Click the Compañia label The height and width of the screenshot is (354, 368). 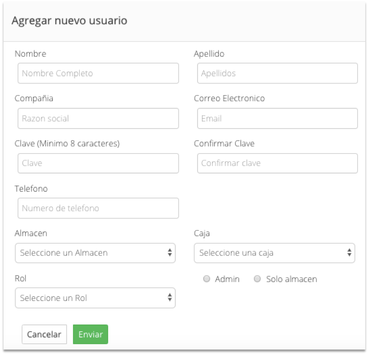tap(34, 98)
